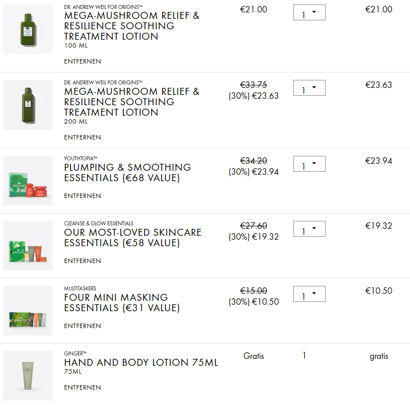Click the Plumping & Smoothing Essentials thumbnail

click(28, 181)
